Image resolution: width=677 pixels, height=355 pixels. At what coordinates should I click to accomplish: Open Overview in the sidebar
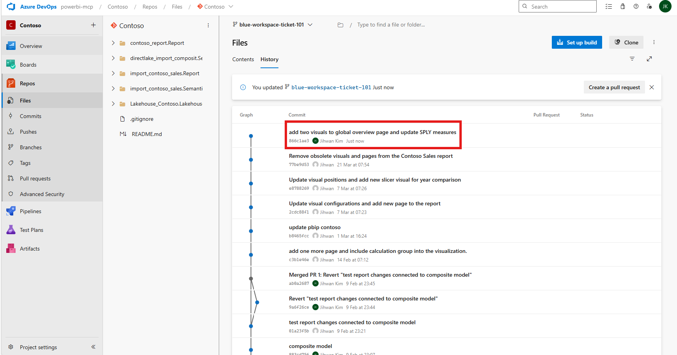(52, 46)
